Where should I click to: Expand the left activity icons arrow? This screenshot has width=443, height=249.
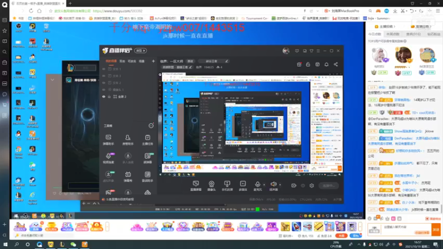107,227
